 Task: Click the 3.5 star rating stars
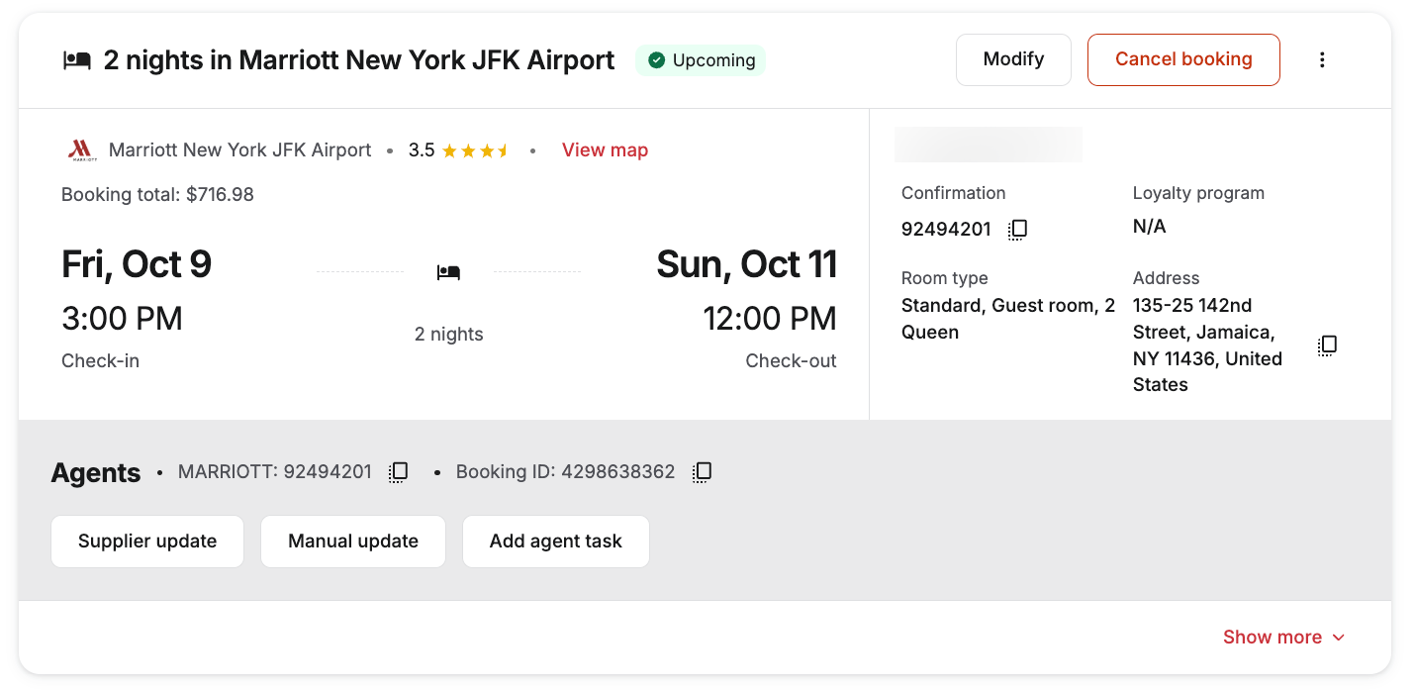tap(475, 150)
